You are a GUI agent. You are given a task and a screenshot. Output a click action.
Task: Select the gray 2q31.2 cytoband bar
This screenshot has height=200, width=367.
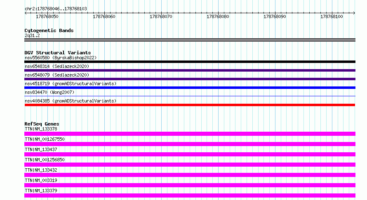tap(190, 40)
